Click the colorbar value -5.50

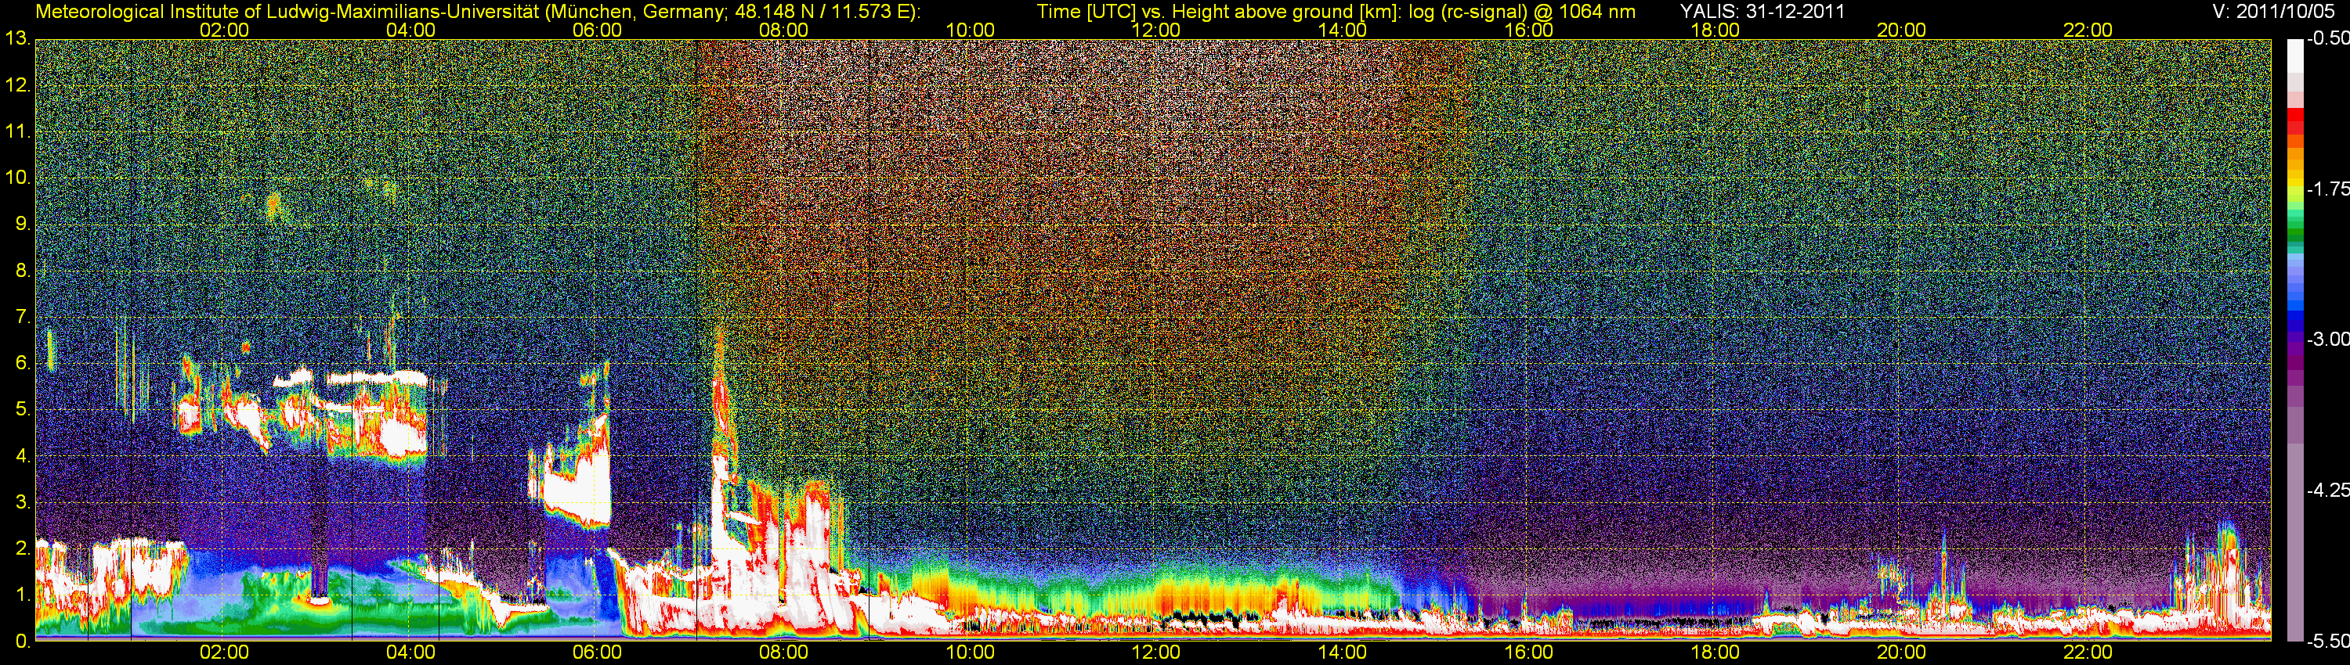tap(2328, 642)
